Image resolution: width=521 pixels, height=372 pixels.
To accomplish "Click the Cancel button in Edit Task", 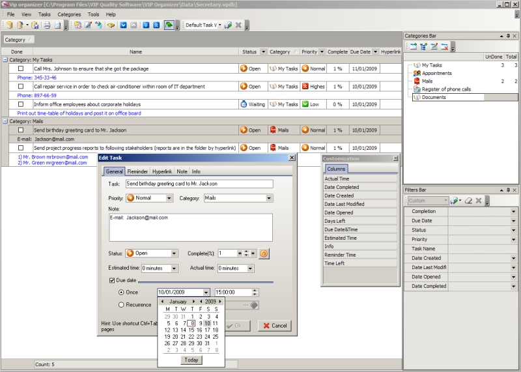I will coord(274,326).
